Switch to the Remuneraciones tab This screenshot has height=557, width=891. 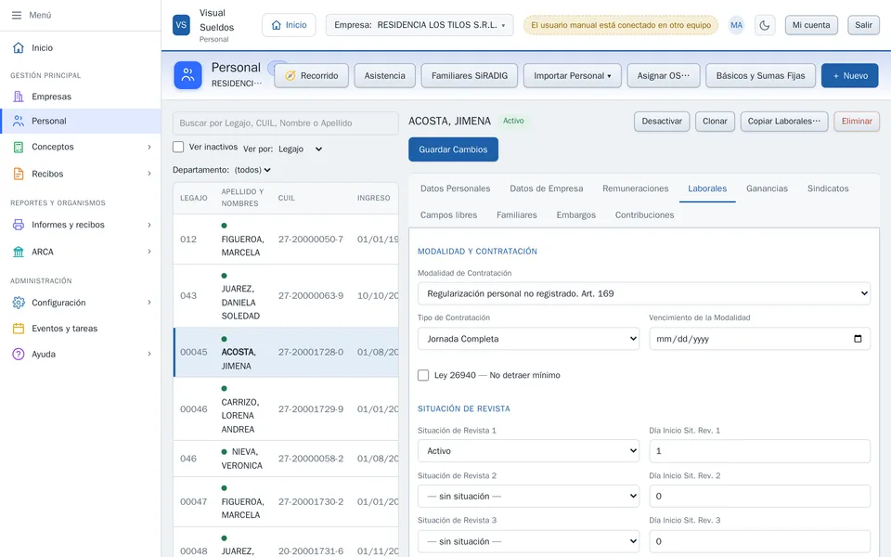[x=635, y=188]
